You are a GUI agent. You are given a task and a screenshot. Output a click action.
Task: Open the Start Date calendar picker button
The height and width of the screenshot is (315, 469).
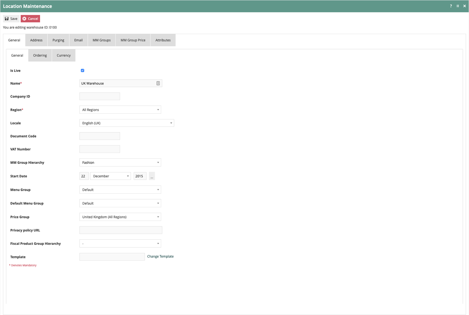point(152,176)
